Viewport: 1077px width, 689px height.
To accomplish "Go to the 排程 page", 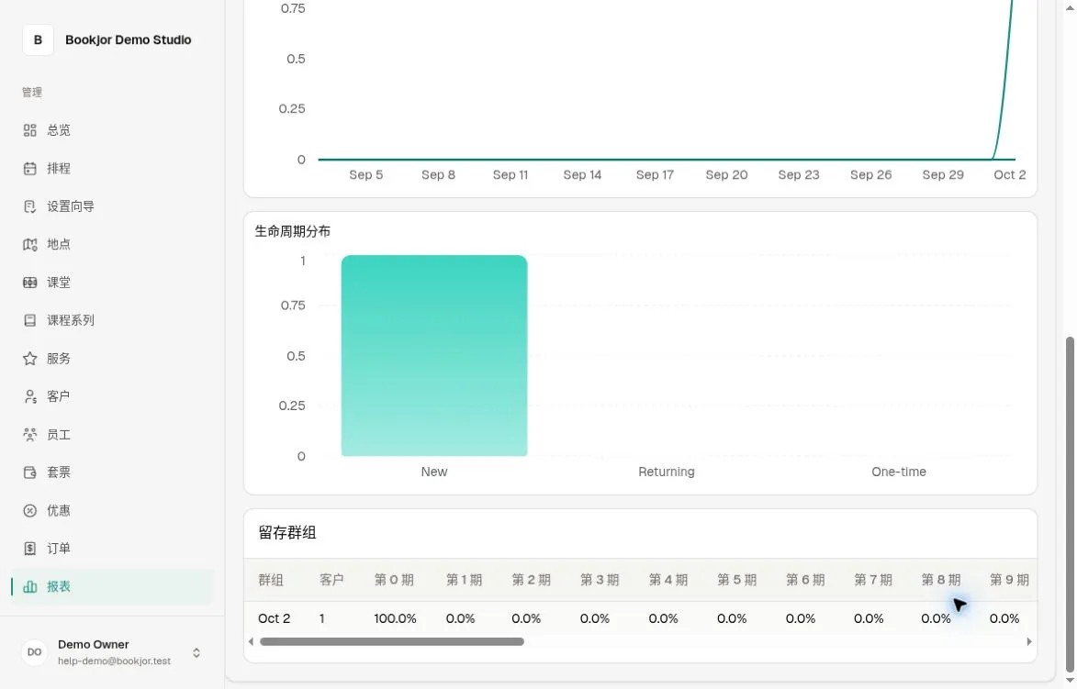I will (x=112, y=168).
